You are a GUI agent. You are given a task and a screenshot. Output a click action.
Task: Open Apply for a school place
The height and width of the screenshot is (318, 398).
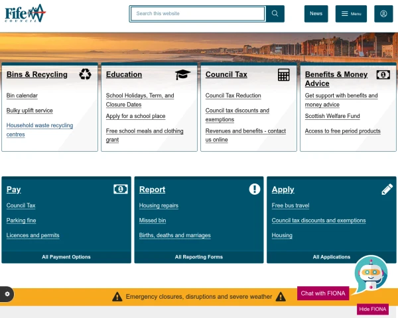click(135, 116)
